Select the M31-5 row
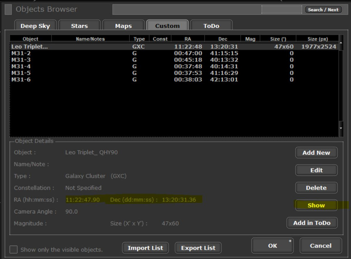The width and height of the screenshot is (351, 259). (x=174, y=73)
